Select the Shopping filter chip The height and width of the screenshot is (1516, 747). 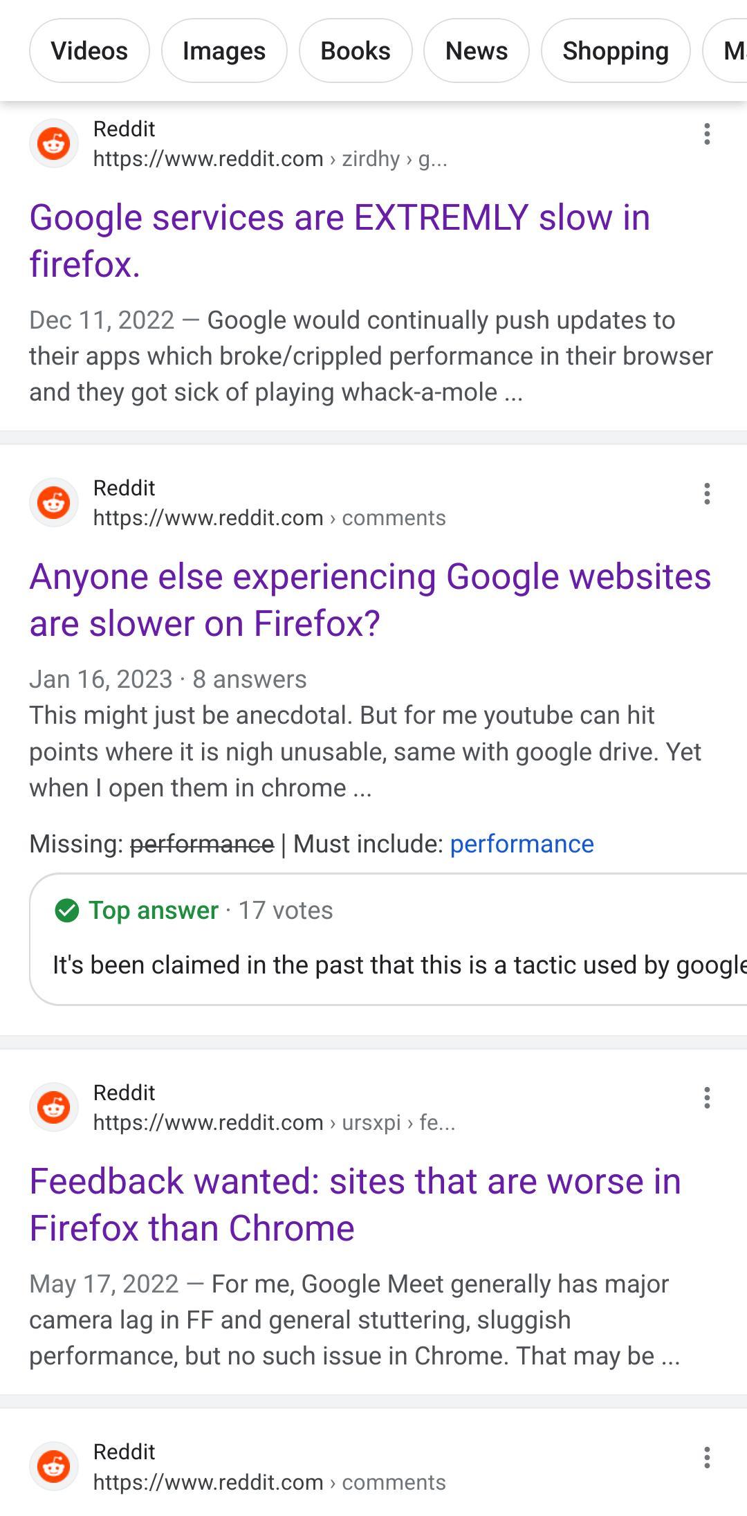pyautogui.click(x=615, y=51)
